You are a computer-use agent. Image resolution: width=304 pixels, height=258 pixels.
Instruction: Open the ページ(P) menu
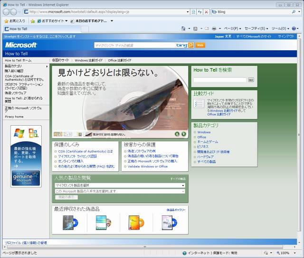232,28
